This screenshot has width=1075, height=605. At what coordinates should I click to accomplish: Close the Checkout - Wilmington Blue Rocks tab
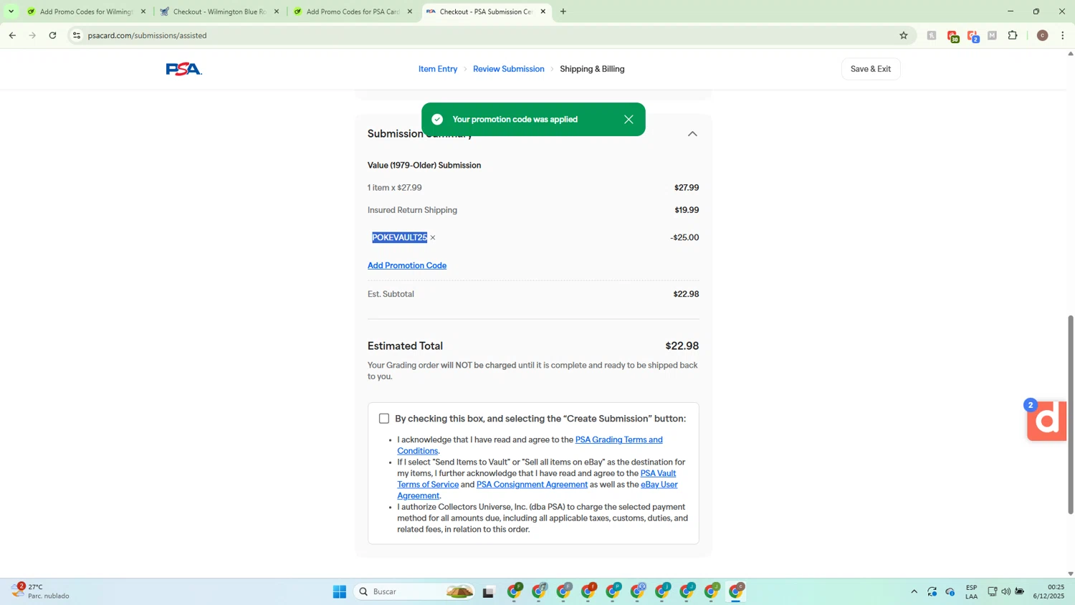pos(277,11)
